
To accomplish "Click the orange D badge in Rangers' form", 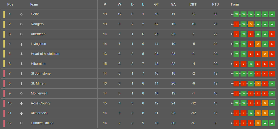I will [250, 24].
